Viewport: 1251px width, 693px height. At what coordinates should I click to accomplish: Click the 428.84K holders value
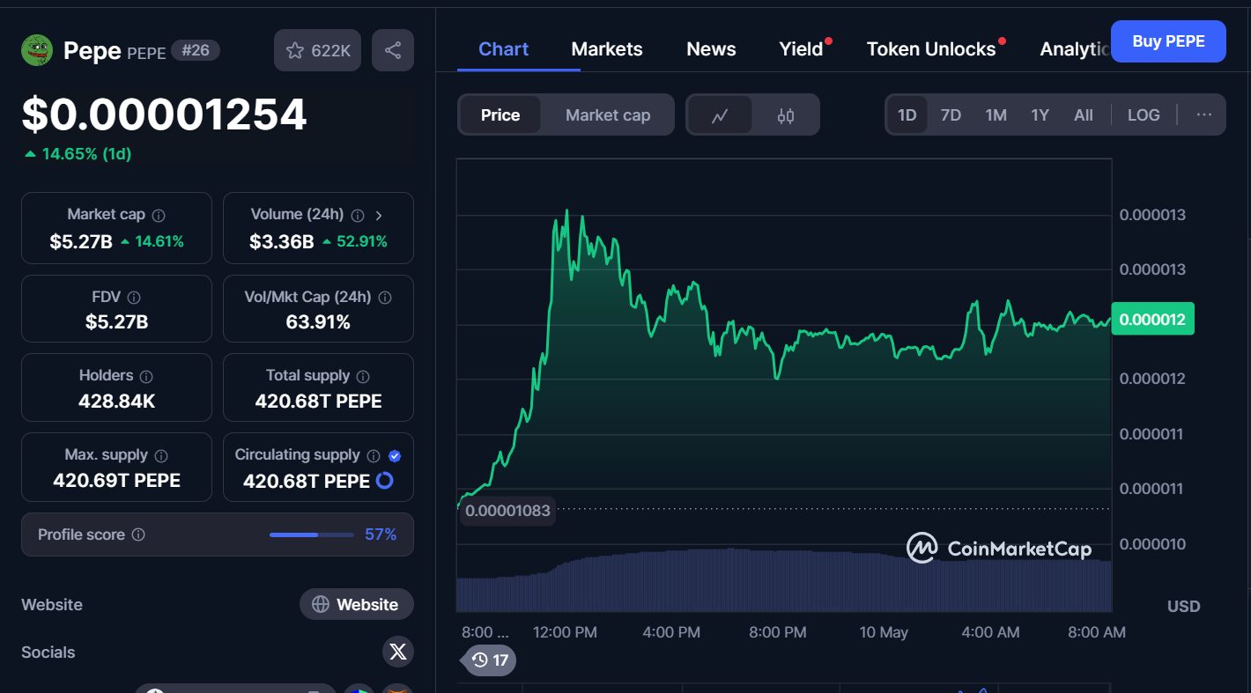click(116, 402)
